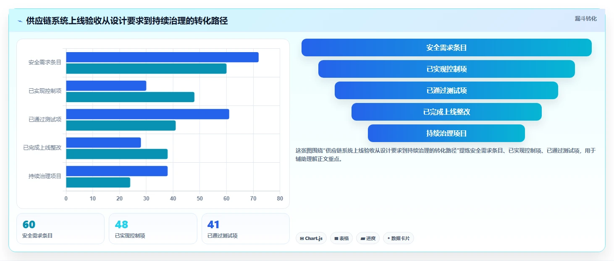The height and width of the screenshot is (261, 614).
Task: Open the stat card showing 41
Action: point(246,229)
